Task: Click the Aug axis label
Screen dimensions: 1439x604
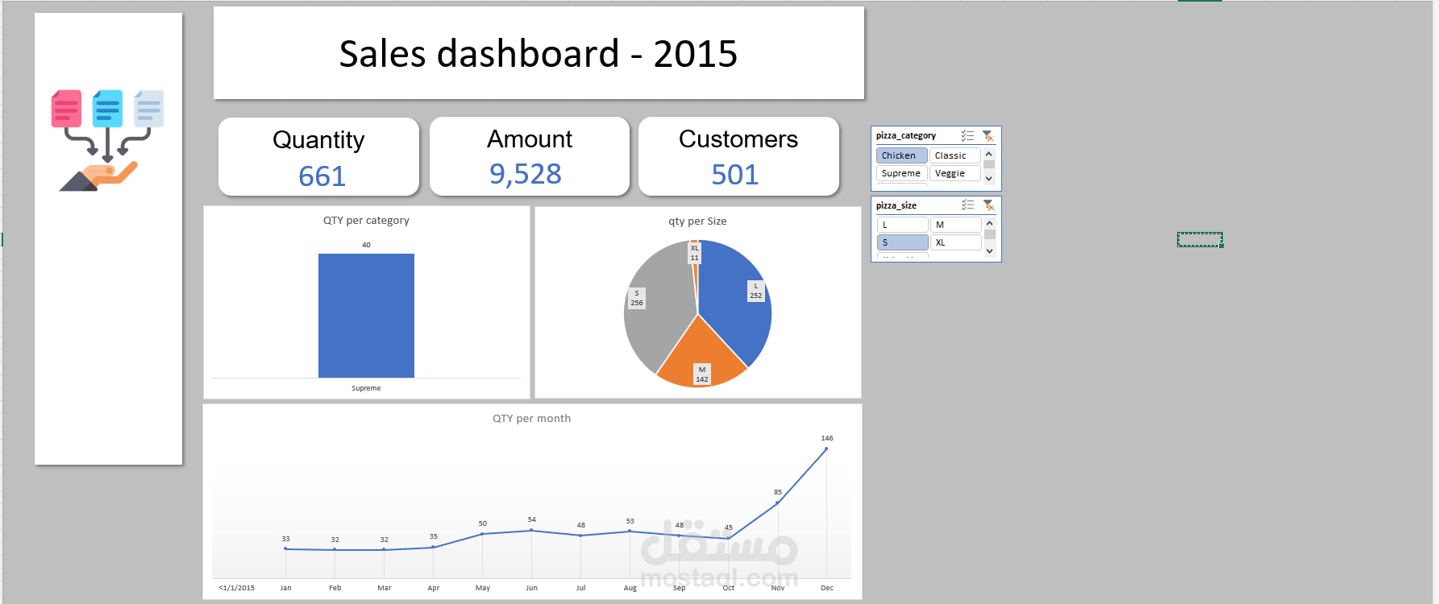Action: [x=630, y=588]
